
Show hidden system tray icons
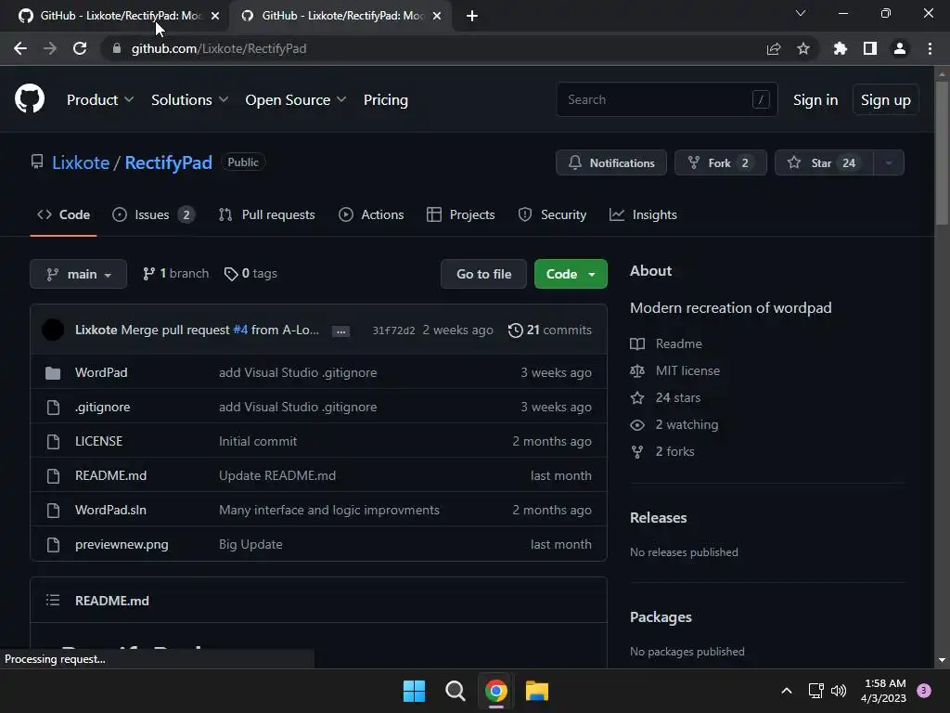coord(787,691)
